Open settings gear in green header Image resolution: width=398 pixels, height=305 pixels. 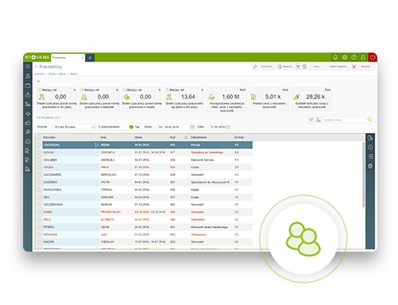[345, 57]
